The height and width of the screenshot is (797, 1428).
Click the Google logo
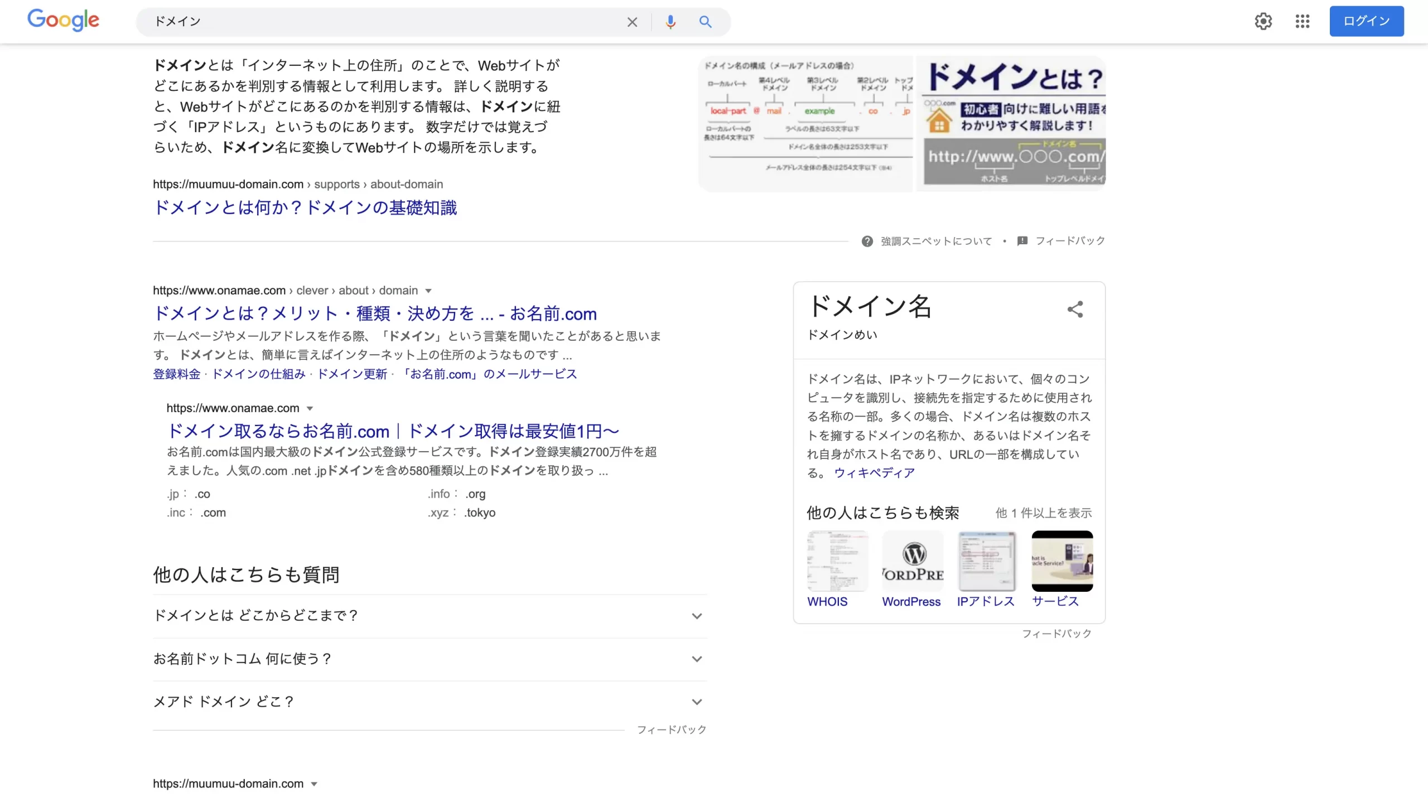(63, 21)
